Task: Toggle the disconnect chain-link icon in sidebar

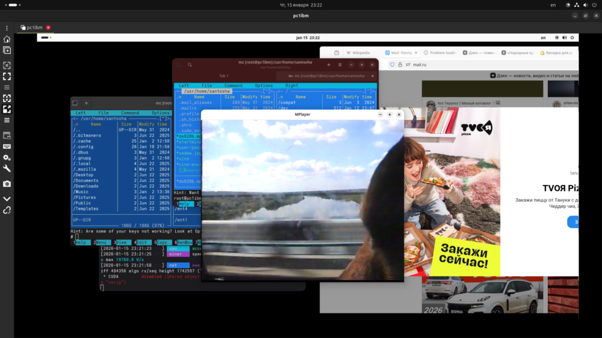Action: (7, 210)
